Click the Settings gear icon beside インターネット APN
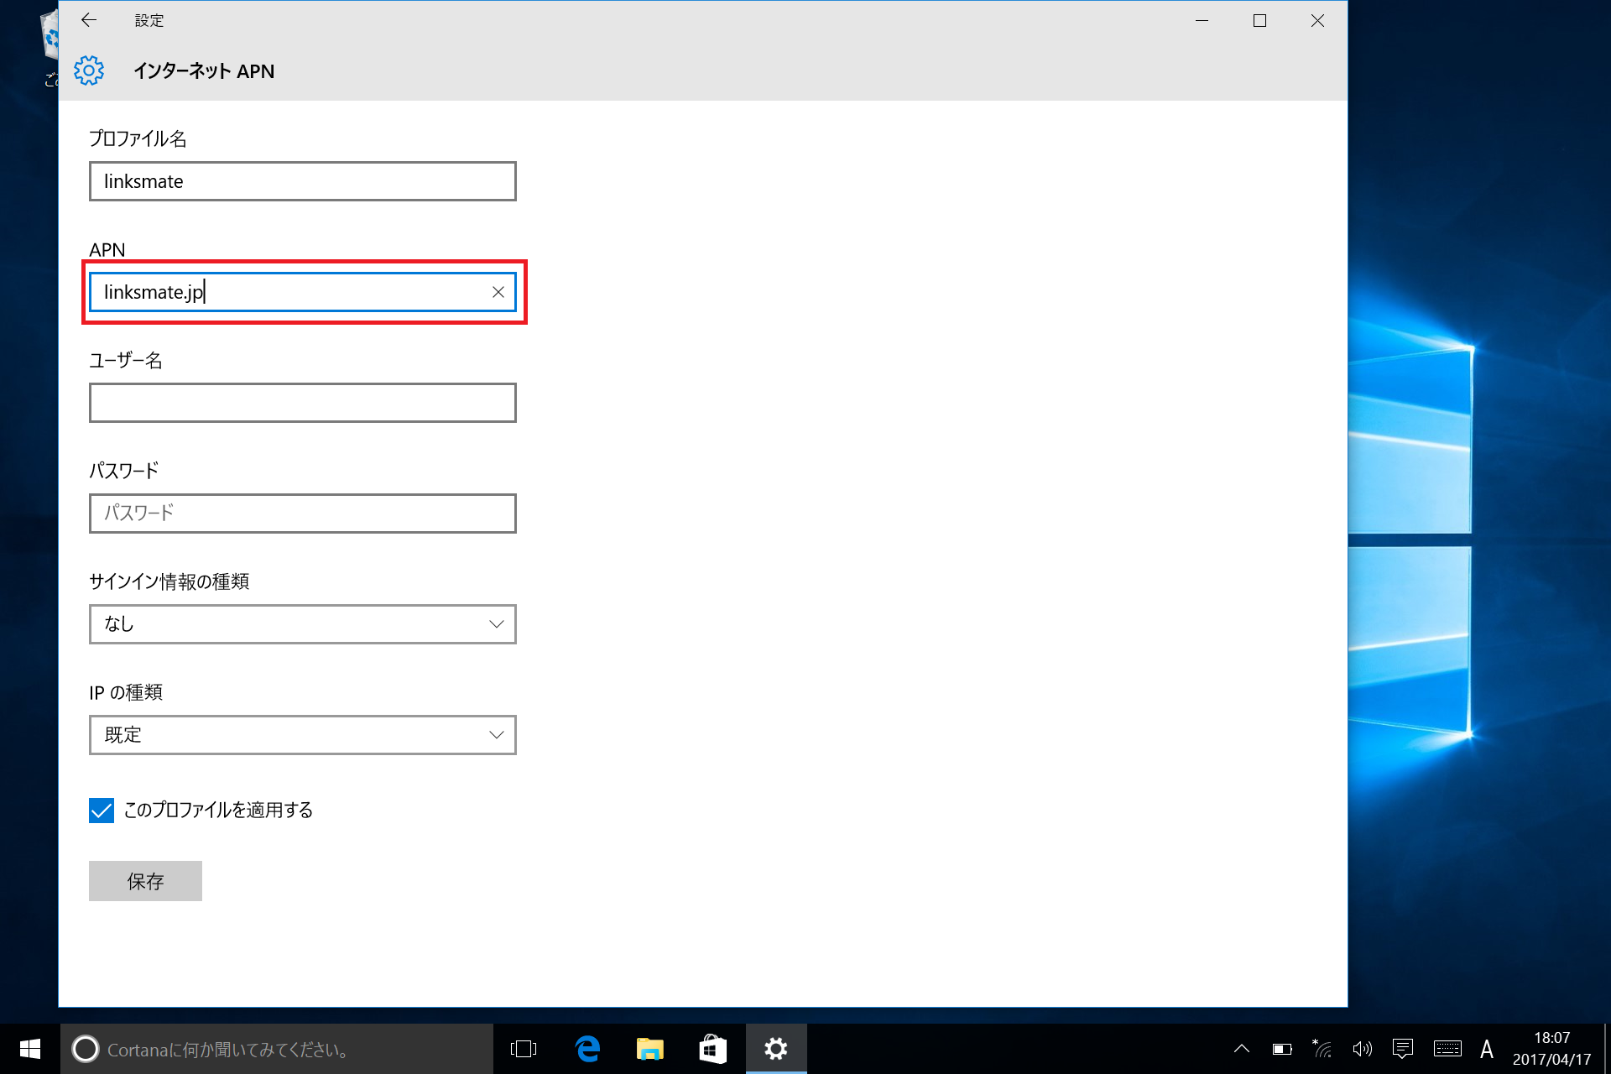This screenshot has width=1611, height=1074. [89, 70]
